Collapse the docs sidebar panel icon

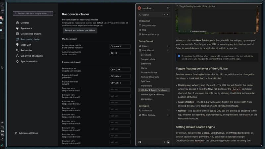pos(168,8)
